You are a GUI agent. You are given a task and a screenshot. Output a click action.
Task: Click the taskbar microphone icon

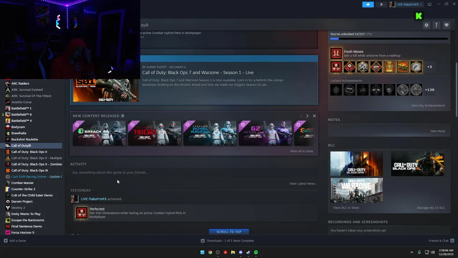[x=419, y=252]
